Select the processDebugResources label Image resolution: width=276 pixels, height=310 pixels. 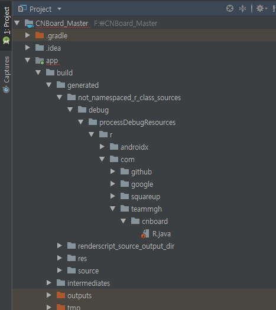(137, 123)
